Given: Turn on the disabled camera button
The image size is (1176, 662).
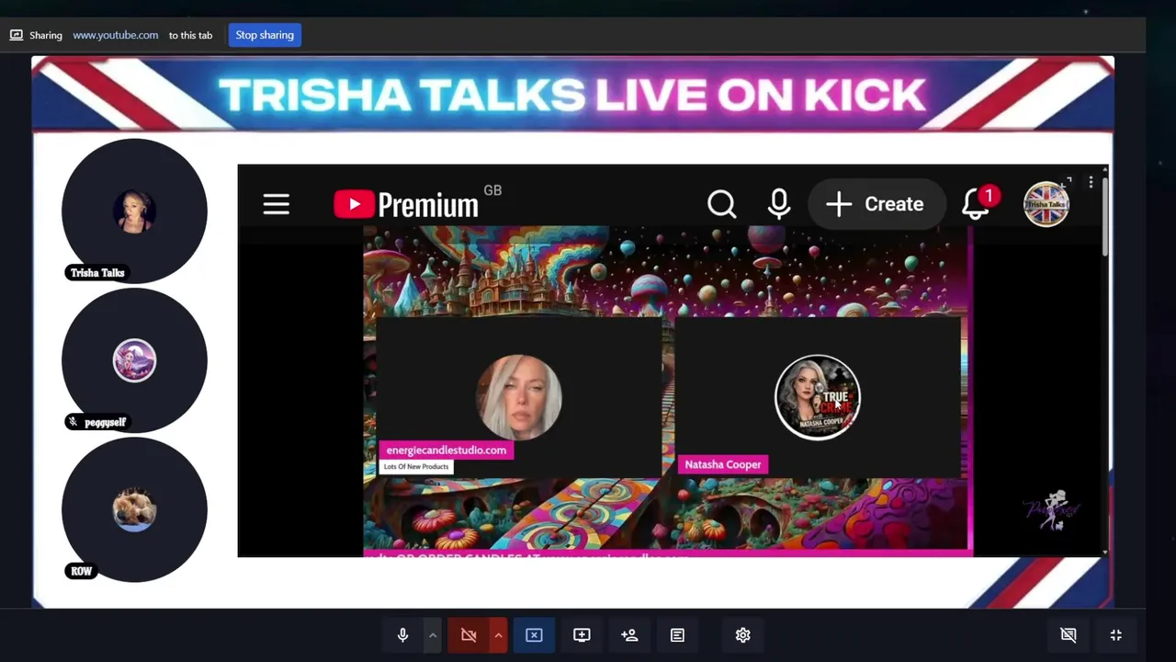Looking at the screenshot, I should [469, 635].
